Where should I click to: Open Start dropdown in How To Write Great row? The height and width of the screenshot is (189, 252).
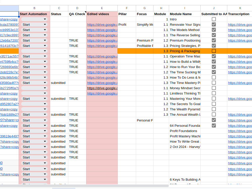click(34, 142)
